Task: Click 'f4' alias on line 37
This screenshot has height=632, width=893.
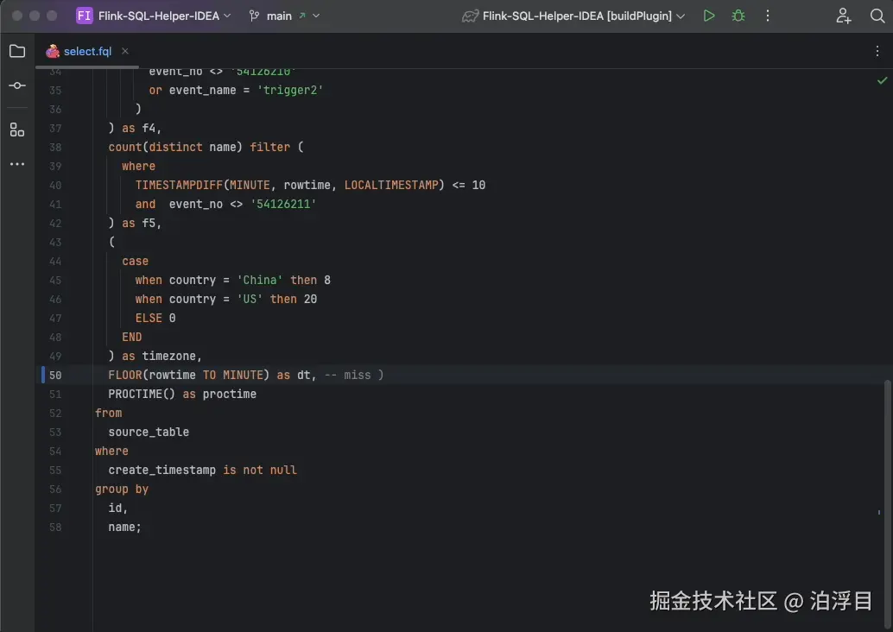Action: 149,128
